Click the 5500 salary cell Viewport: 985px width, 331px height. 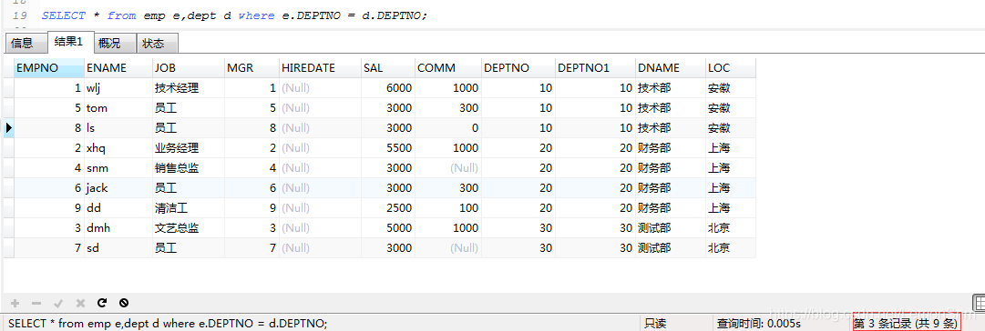pyautogui.click(x=387, y=148)
